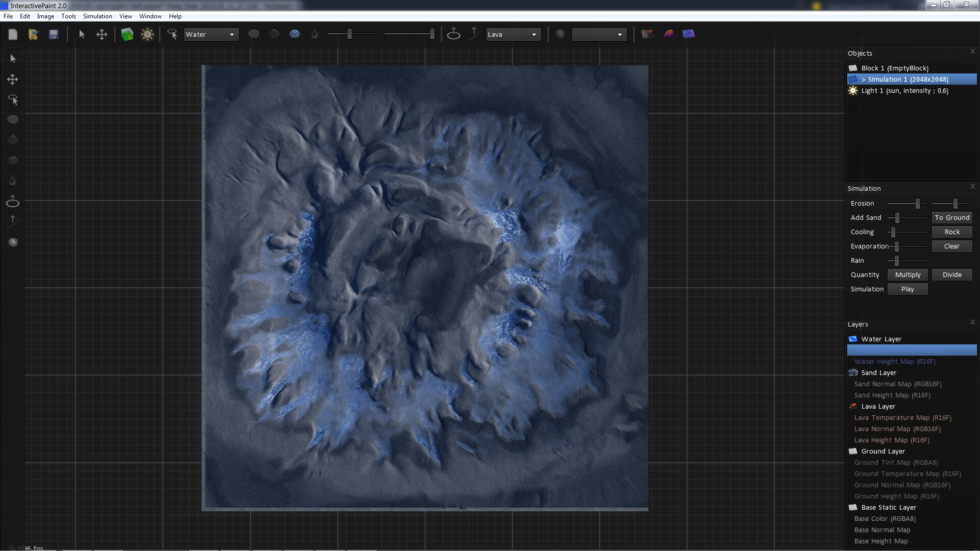The height and width of the screenshot is (551, 980).
Task: Click the green 3D block toolbar icon
Action: point(127,34)
